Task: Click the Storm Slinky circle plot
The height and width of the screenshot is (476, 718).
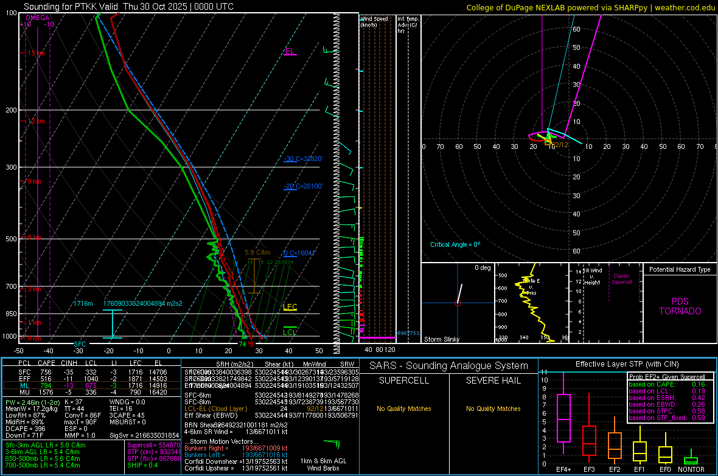Action: 458,302
